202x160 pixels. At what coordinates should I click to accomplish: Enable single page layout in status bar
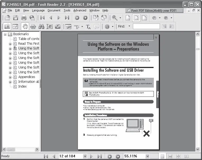[163, 156]
